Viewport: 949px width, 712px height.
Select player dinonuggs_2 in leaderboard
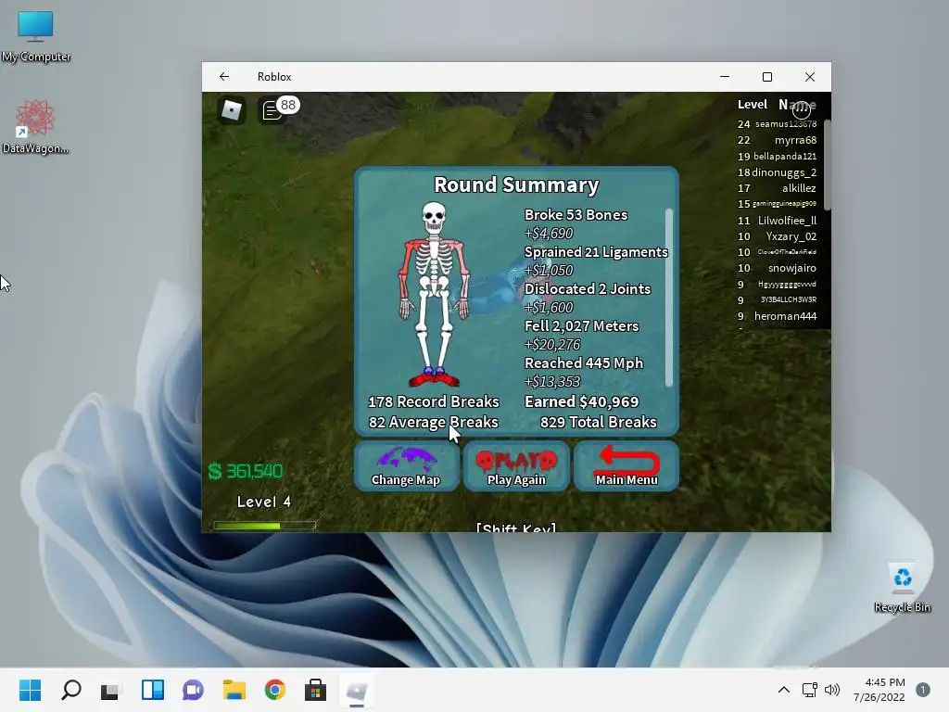[x=778, y=172]
